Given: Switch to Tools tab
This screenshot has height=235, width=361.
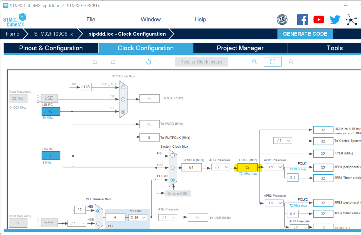Looking at the screenshot, I should pos(325,48).
